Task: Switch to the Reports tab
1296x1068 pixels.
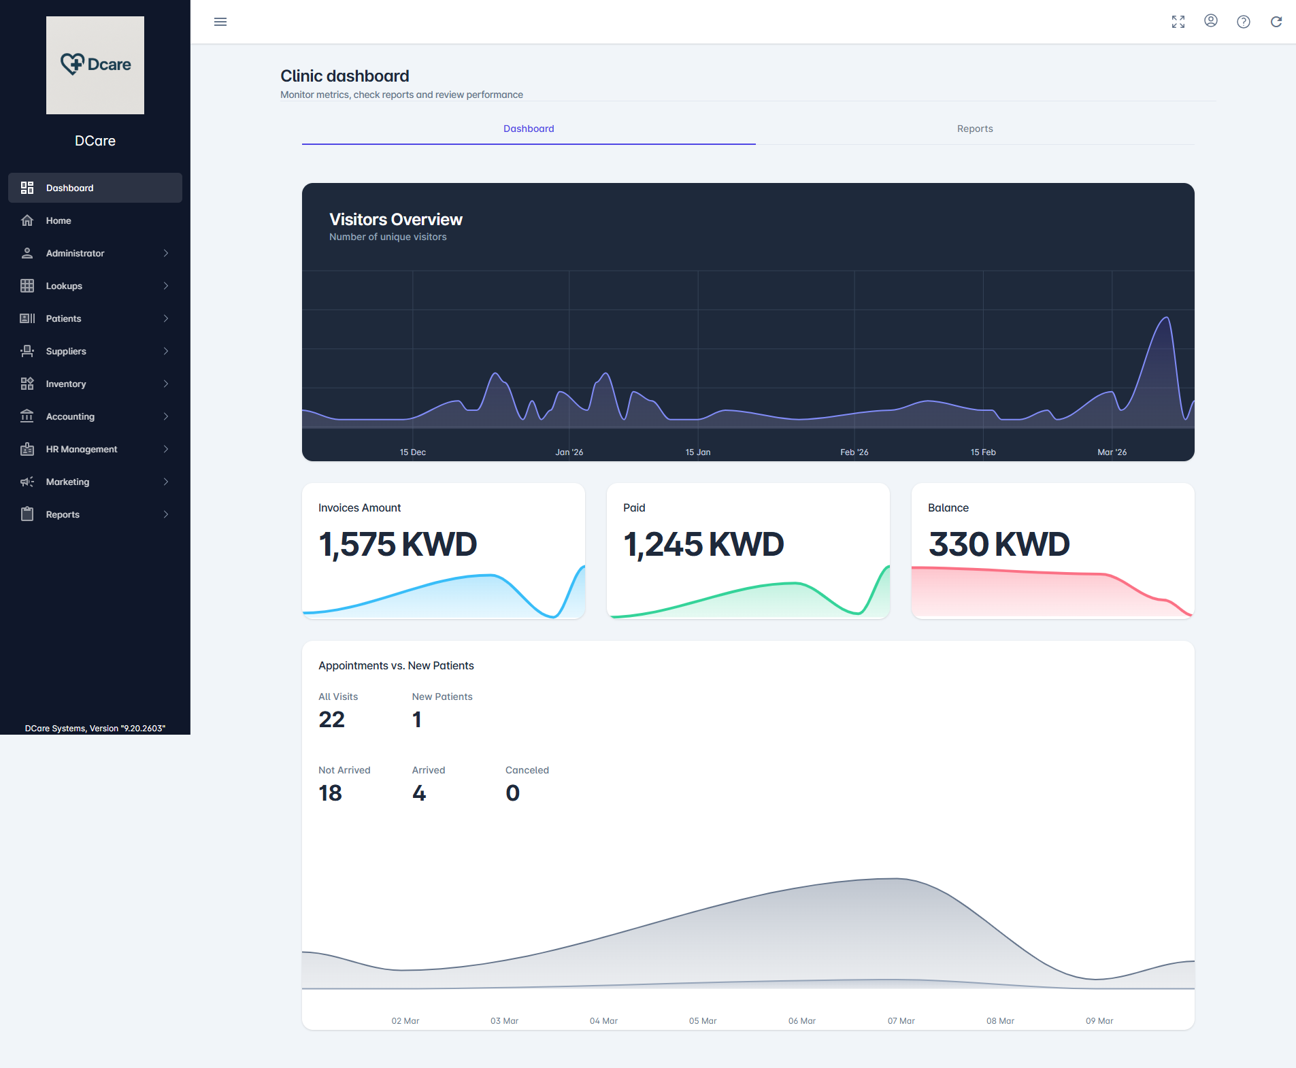Action: (x=974, y=129)
